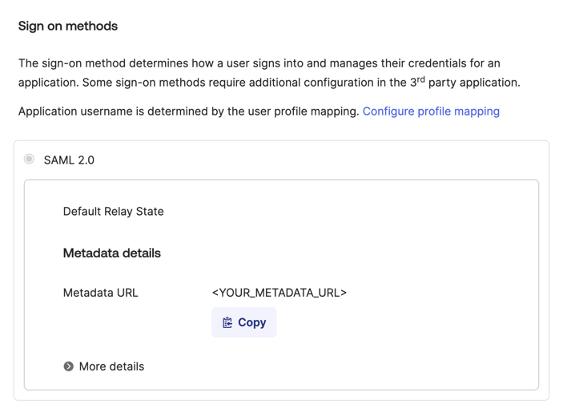
Task: Click the Metadata URL field label
Action: 101,293
